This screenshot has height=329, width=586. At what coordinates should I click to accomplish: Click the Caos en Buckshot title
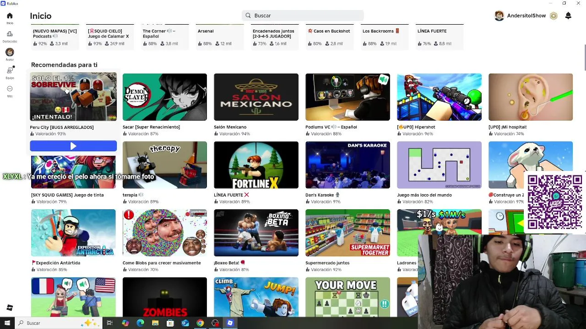pyautogui.click(x=329, y=31)
